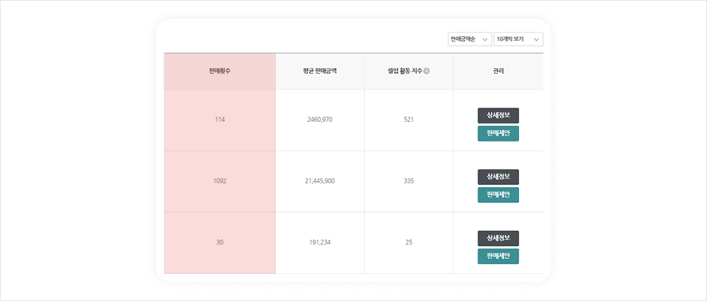Select the amount cell 21,445,900

[320, 181]
